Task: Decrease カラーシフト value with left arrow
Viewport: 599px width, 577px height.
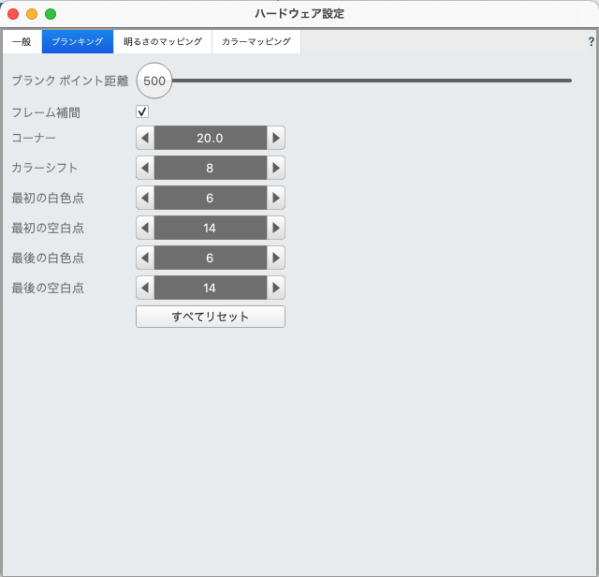Action: (x=145, y=168)
